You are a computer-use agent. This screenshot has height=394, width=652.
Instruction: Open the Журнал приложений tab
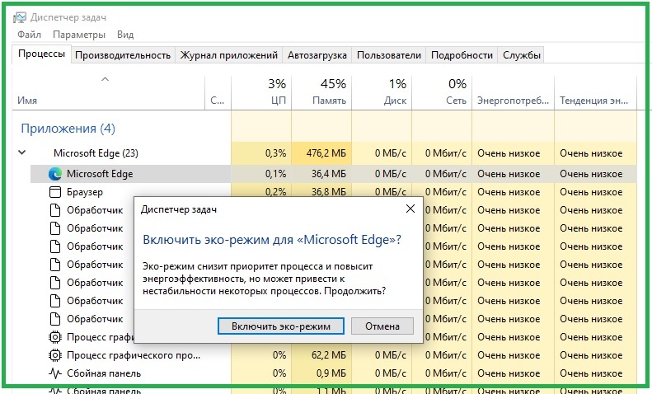(x=228, y=55)
